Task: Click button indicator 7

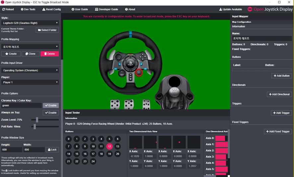Action: coord(69,146)
